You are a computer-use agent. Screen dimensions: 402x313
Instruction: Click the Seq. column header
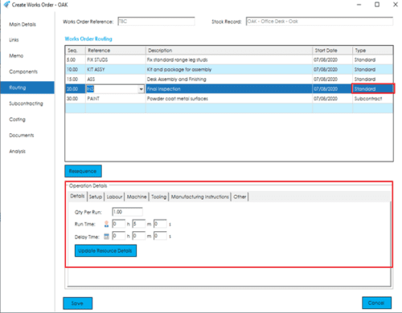[76, 51]
